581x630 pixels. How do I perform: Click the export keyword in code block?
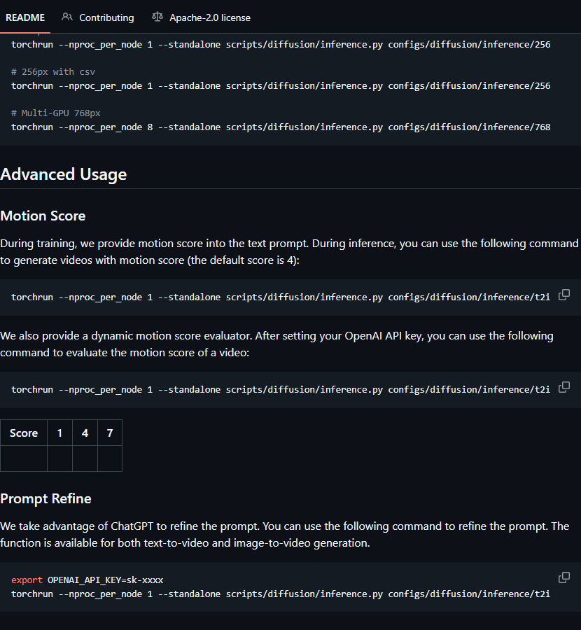click(27, 580)
